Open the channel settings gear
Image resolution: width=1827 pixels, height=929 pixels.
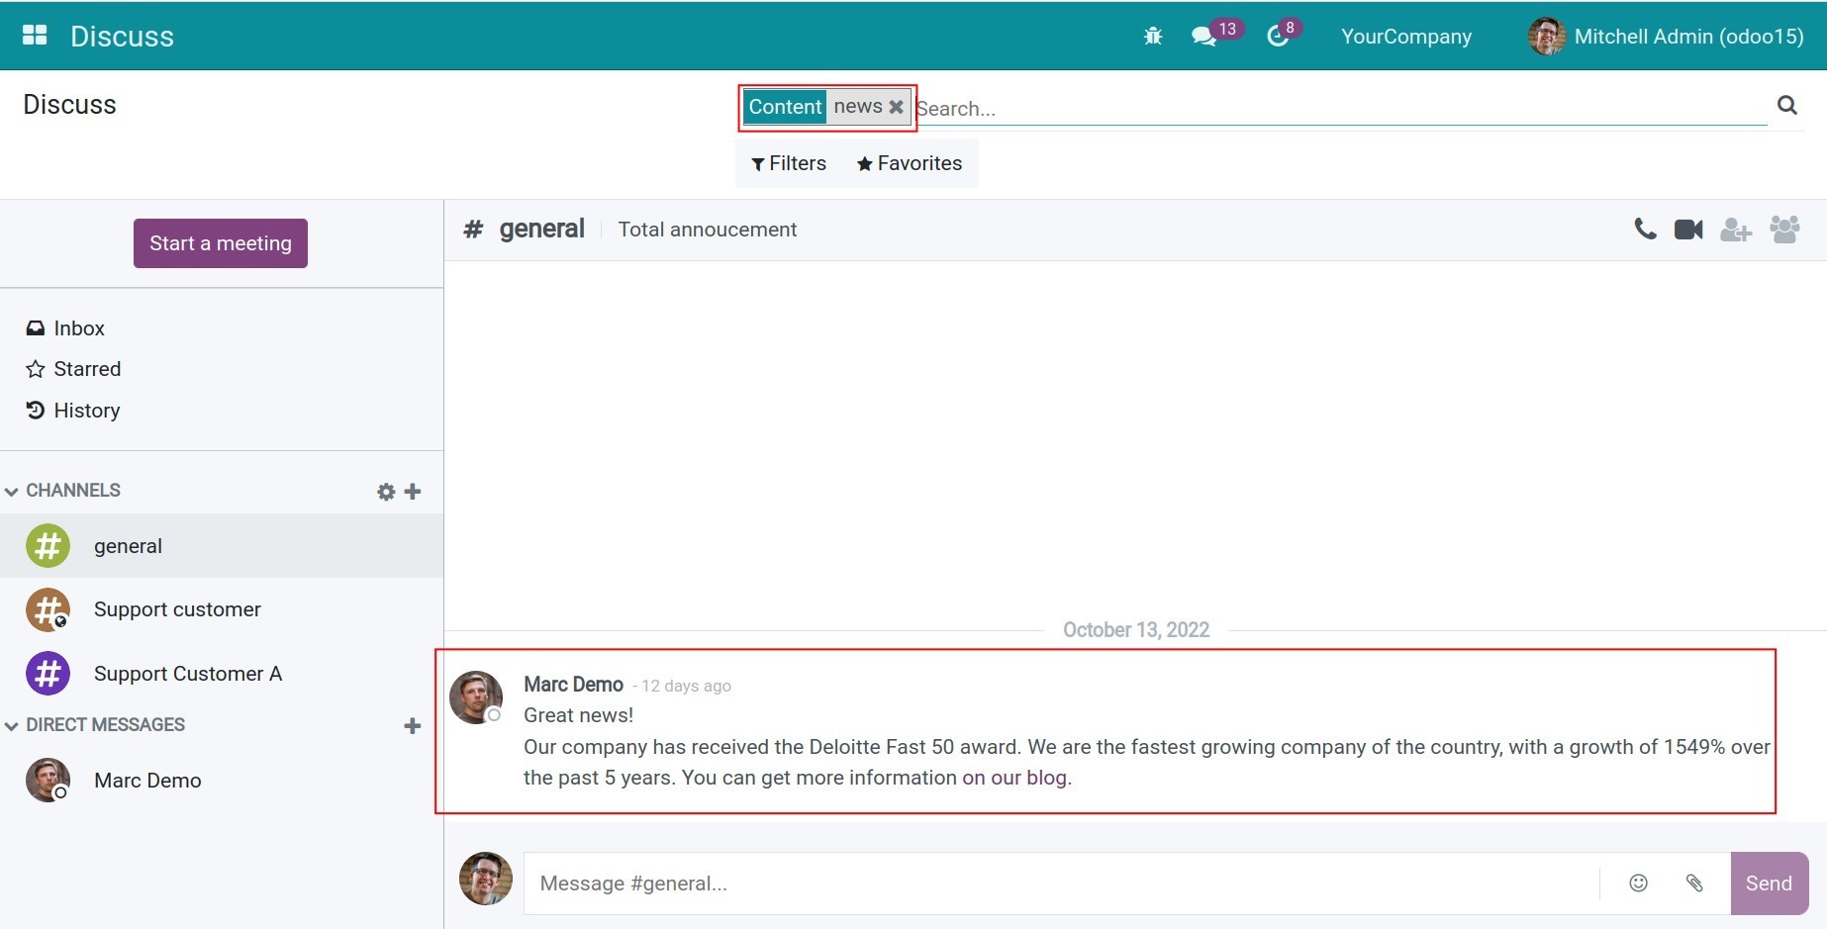point(385,491)
